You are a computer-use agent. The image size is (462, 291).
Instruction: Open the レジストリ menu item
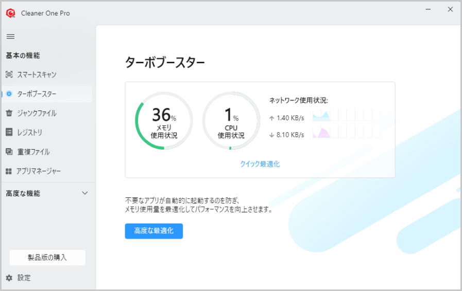tap(30, 132)
